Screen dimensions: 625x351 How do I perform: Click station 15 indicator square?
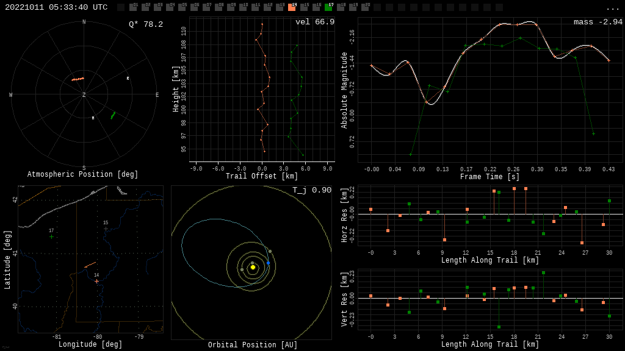pos(304,7)
